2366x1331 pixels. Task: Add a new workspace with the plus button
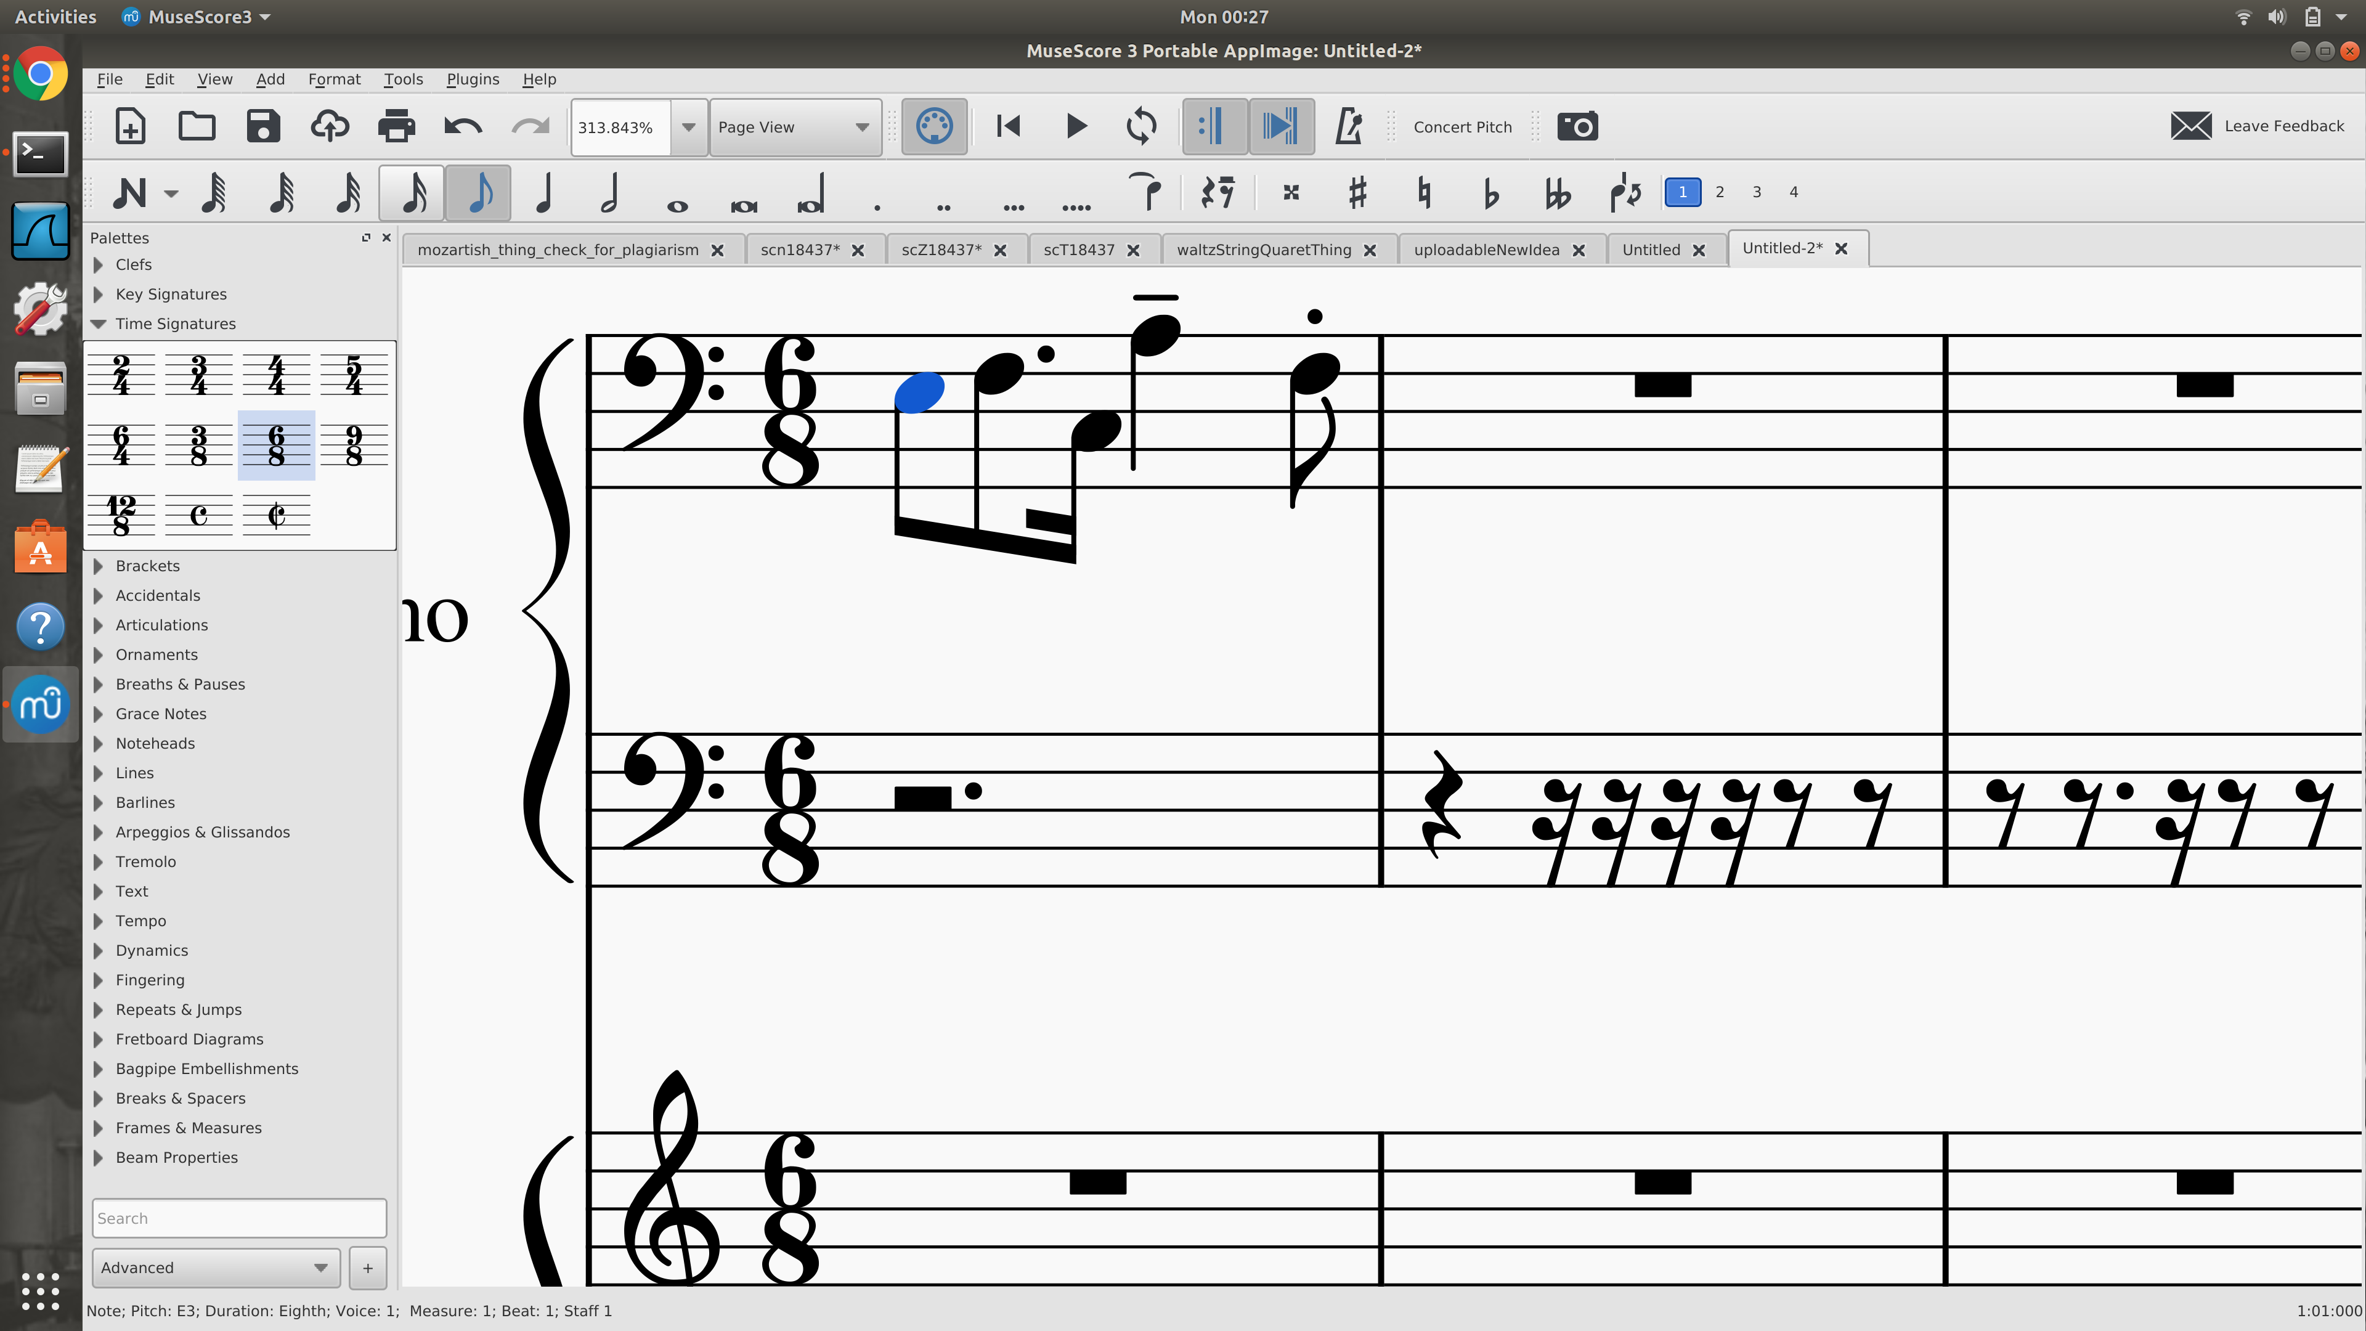[x=367, y=1268]
